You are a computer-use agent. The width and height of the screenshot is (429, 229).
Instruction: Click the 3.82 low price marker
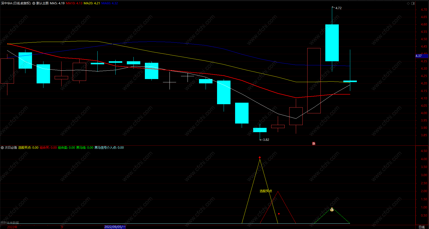point(266,140)
